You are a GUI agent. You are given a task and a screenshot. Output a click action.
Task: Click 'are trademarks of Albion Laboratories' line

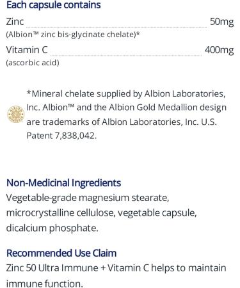tap(122, 122)
